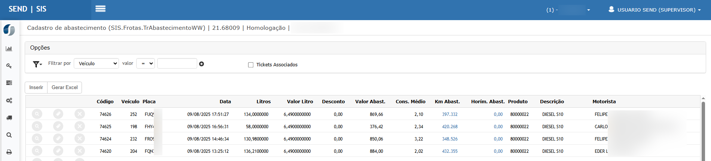The width and height of the screenshot is (711, 161).
Task: Click the Gerar Excel button
Action: pos(64,87)
